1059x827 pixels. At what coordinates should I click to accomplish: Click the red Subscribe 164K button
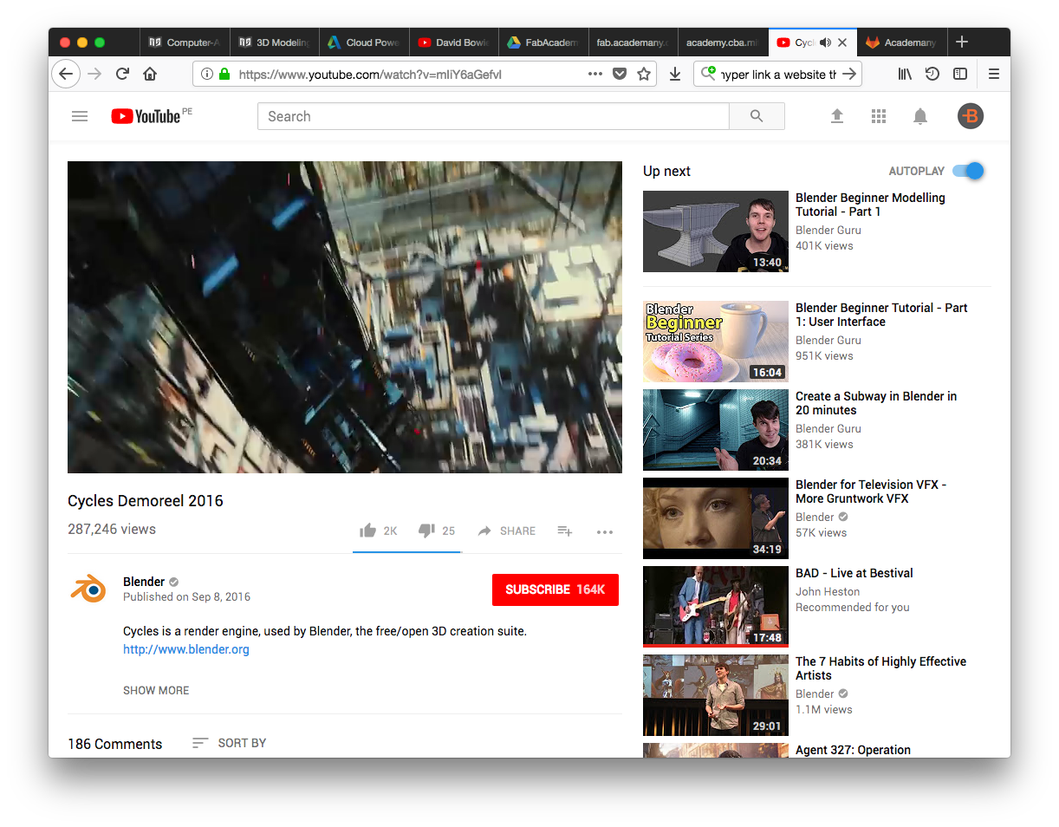pos(555,589)
